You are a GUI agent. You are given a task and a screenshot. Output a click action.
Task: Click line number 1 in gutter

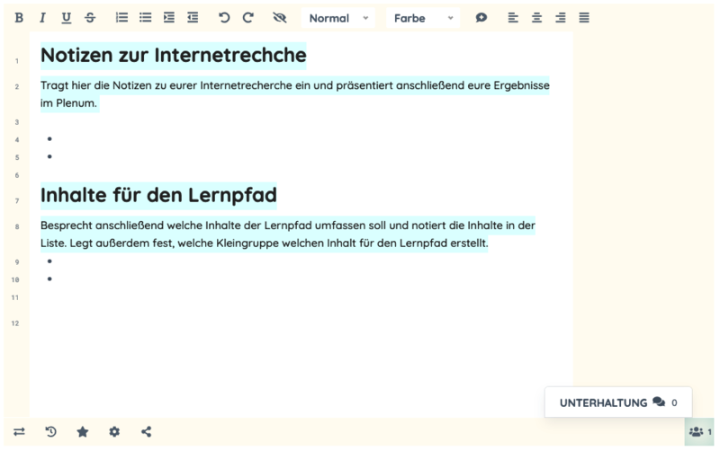click(x=17, y=61)
